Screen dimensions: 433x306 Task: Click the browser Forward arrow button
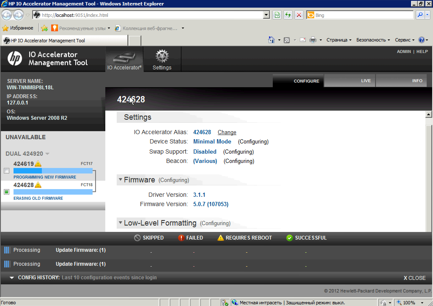tap(19, 15)
